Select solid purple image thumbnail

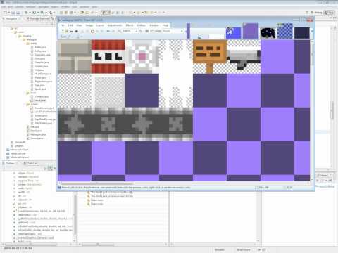point(251,31)
